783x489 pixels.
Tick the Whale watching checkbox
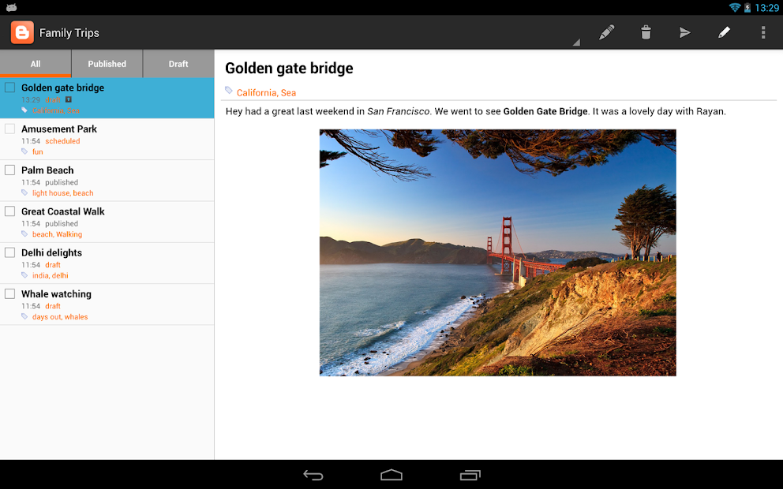coord(9,293)
